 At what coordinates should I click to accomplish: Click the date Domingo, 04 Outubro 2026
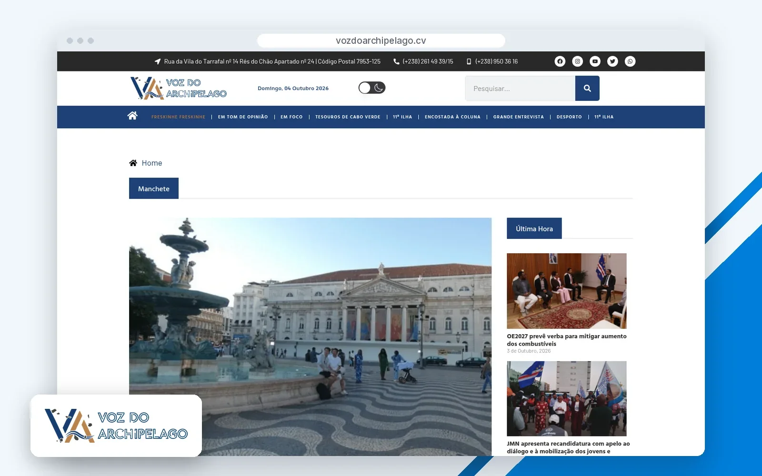click(293, 89)
